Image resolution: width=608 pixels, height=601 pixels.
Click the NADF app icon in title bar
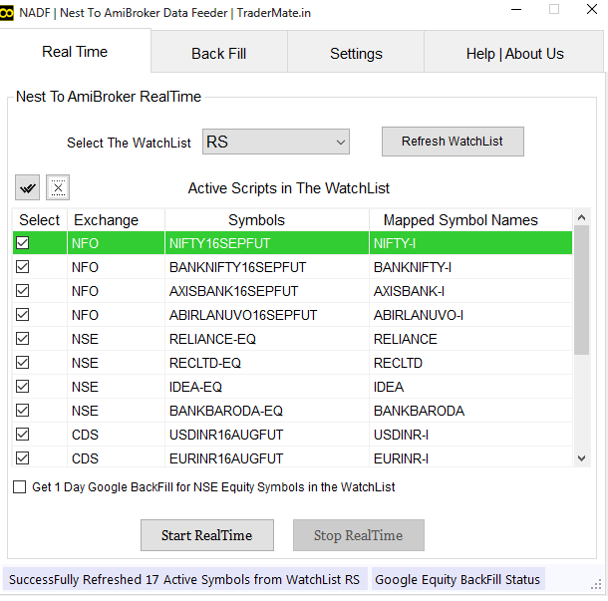coord(9,13)
